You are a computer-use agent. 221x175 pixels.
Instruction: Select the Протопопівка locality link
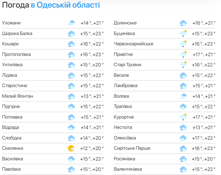[16, 55]
